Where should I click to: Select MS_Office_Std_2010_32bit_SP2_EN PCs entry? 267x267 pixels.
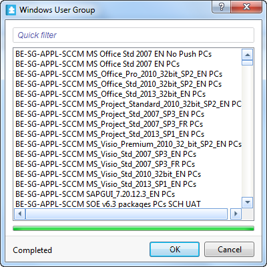click(127, 84)
